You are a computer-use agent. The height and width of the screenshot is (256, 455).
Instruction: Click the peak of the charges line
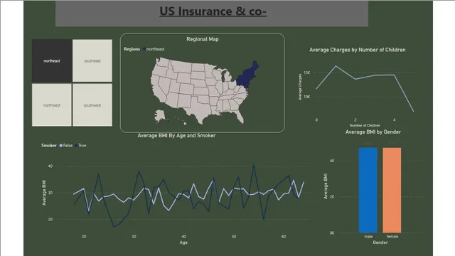click(336, 66)
